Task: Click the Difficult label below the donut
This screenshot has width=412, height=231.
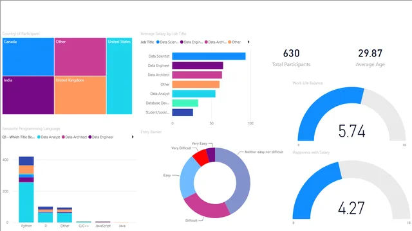Action: click(x=191, y=221)
